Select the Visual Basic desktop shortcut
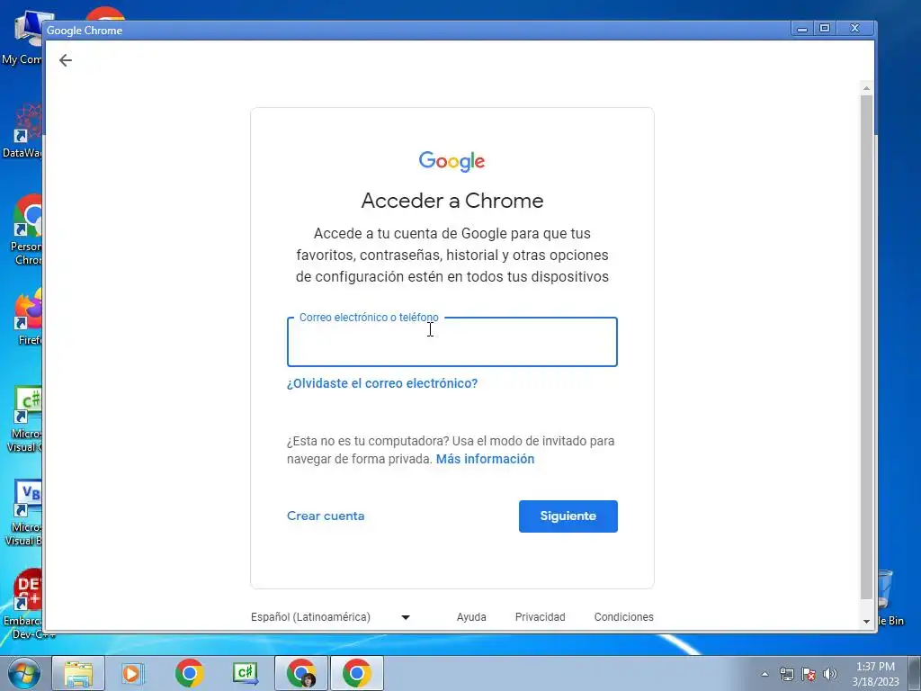 pyautogui.click(x=23, y=512)
